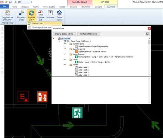Select Uscita Lung. 29.1 m item
163x138 pixels.
94,62
